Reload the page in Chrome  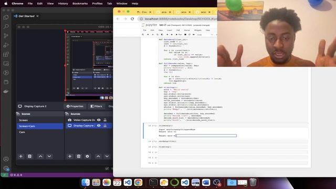pyautogui.click(x=132, y=19)
